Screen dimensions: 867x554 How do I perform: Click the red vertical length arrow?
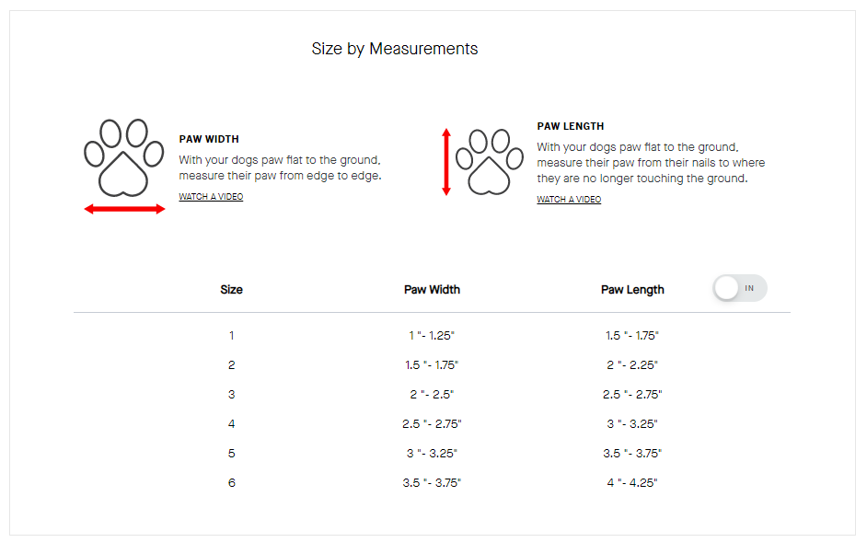pos(446,162)
